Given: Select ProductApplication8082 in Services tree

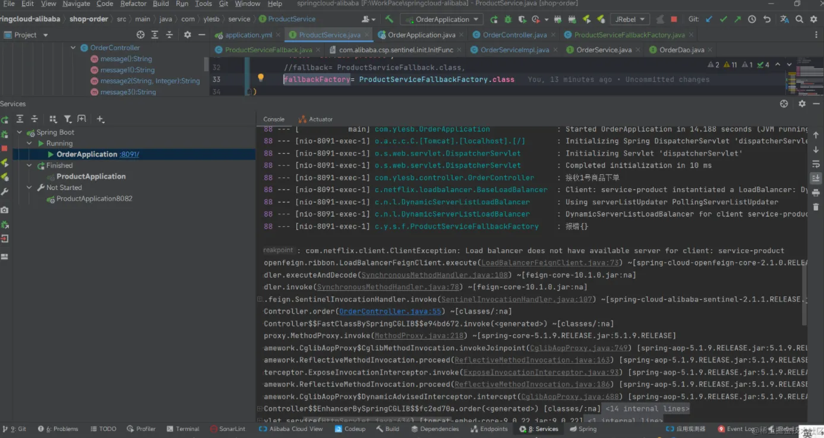Looking at the screenshot, I should 94,199.
